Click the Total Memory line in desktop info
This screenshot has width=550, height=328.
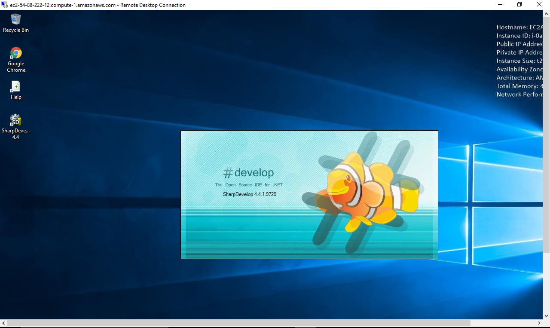(520, 86)
